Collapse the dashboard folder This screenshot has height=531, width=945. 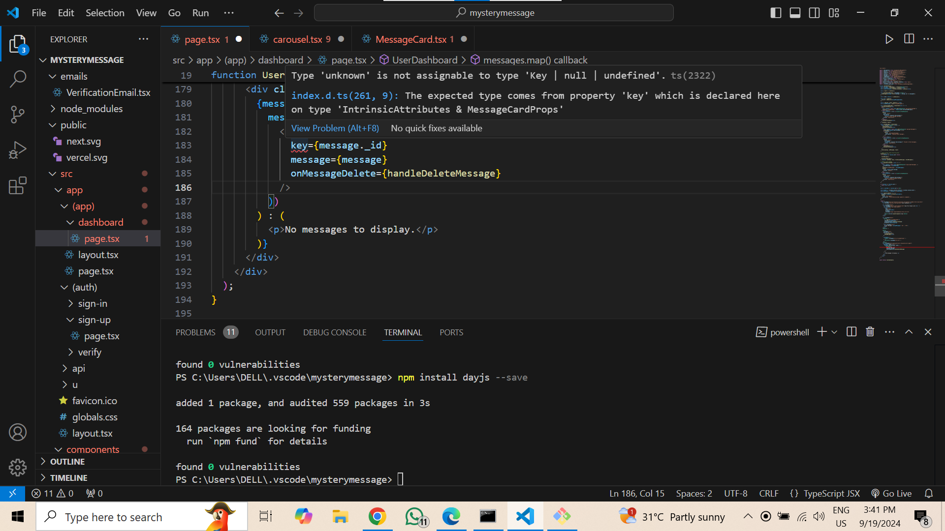(70, 222)
